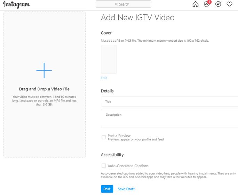The width and height of the screenshot is (238, 195).
Task: Click the Instagram logo
Action: click(16, 5)
